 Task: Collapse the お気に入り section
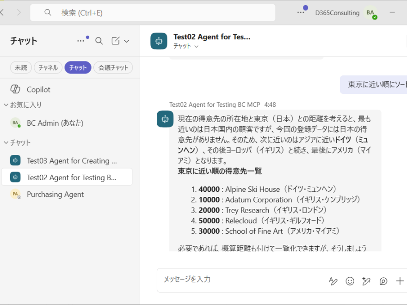pos(6,105)
